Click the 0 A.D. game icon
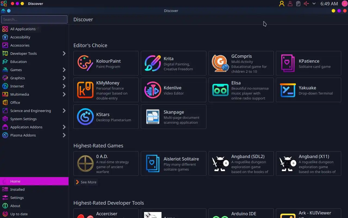Screen dimensions: 348x218 [x=85, y=163]
